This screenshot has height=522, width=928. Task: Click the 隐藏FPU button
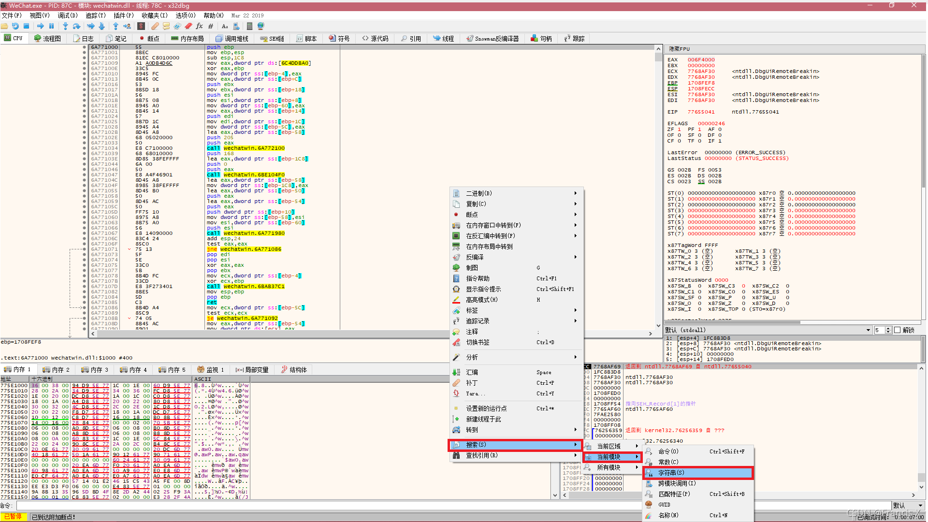tap(679, 49)
